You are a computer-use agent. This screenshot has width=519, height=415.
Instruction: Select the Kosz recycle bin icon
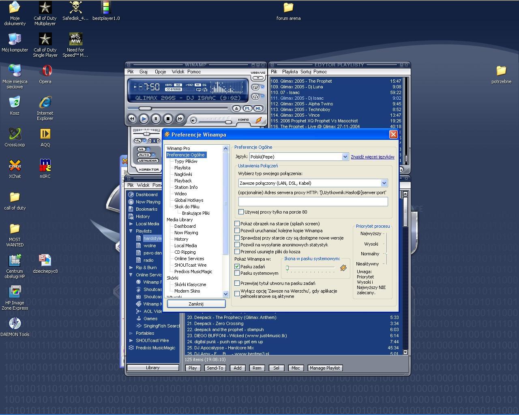pyautogui.click(x=15, y=106)
